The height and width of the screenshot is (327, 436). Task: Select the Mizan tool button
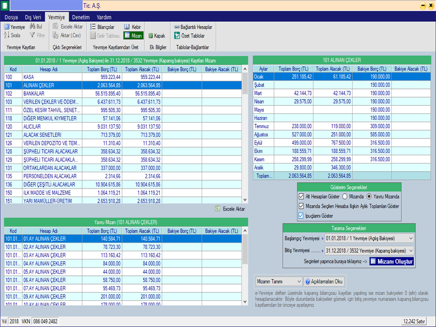[x=134, y=35]
